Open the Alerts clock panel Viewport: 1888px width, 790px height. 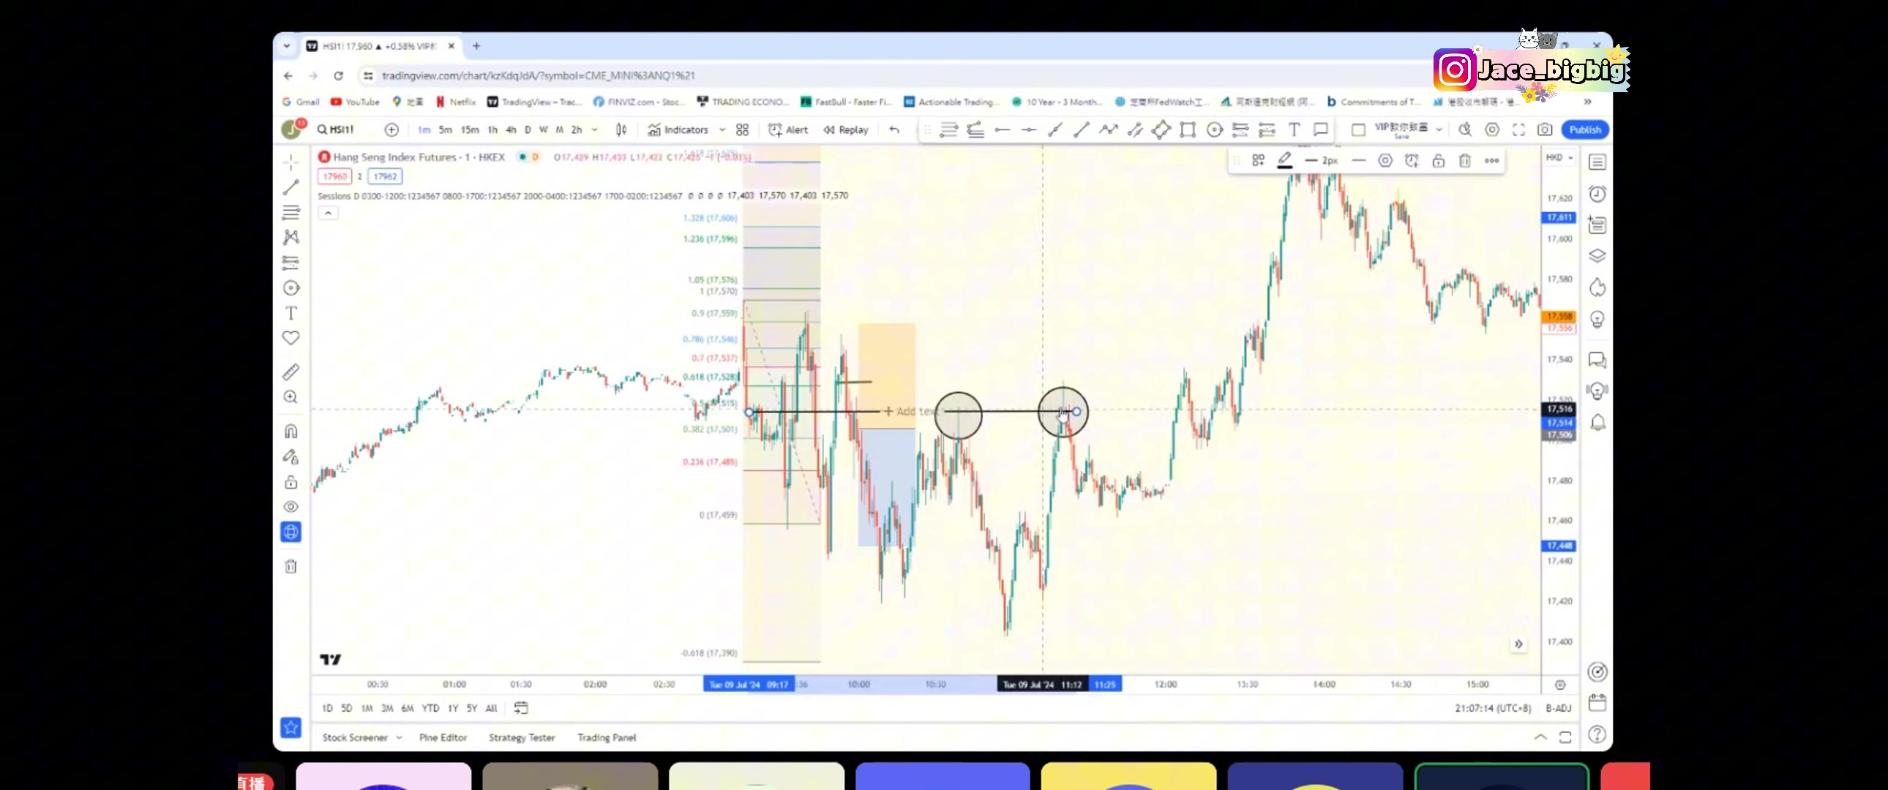point(1597,193)
